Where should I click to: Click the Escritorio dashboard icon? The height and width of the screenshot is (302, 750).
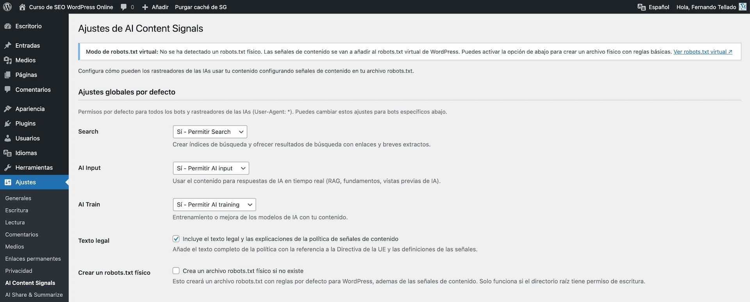pos(7,26)
